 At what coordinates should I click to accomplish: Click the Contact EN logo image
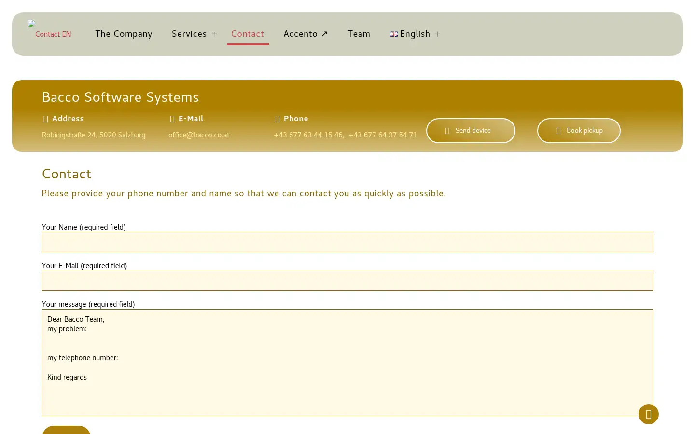(x=50, y=29)
